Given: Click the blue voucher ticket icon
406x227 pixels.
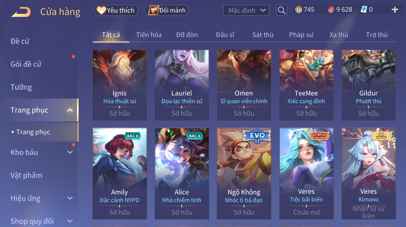Looking at the screenshot, I should coord(364,10).
